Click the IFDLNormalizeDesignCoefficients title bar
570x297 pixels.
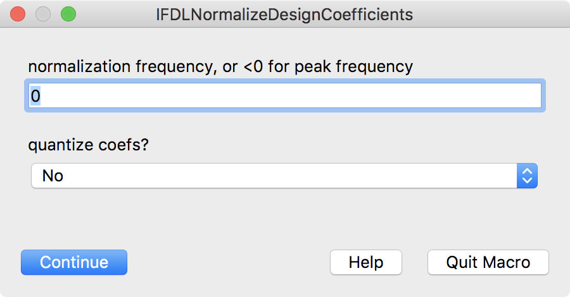coord(284,14)
